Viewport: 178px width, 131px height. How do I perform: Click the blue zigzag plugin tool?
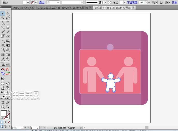coord(3,73)
